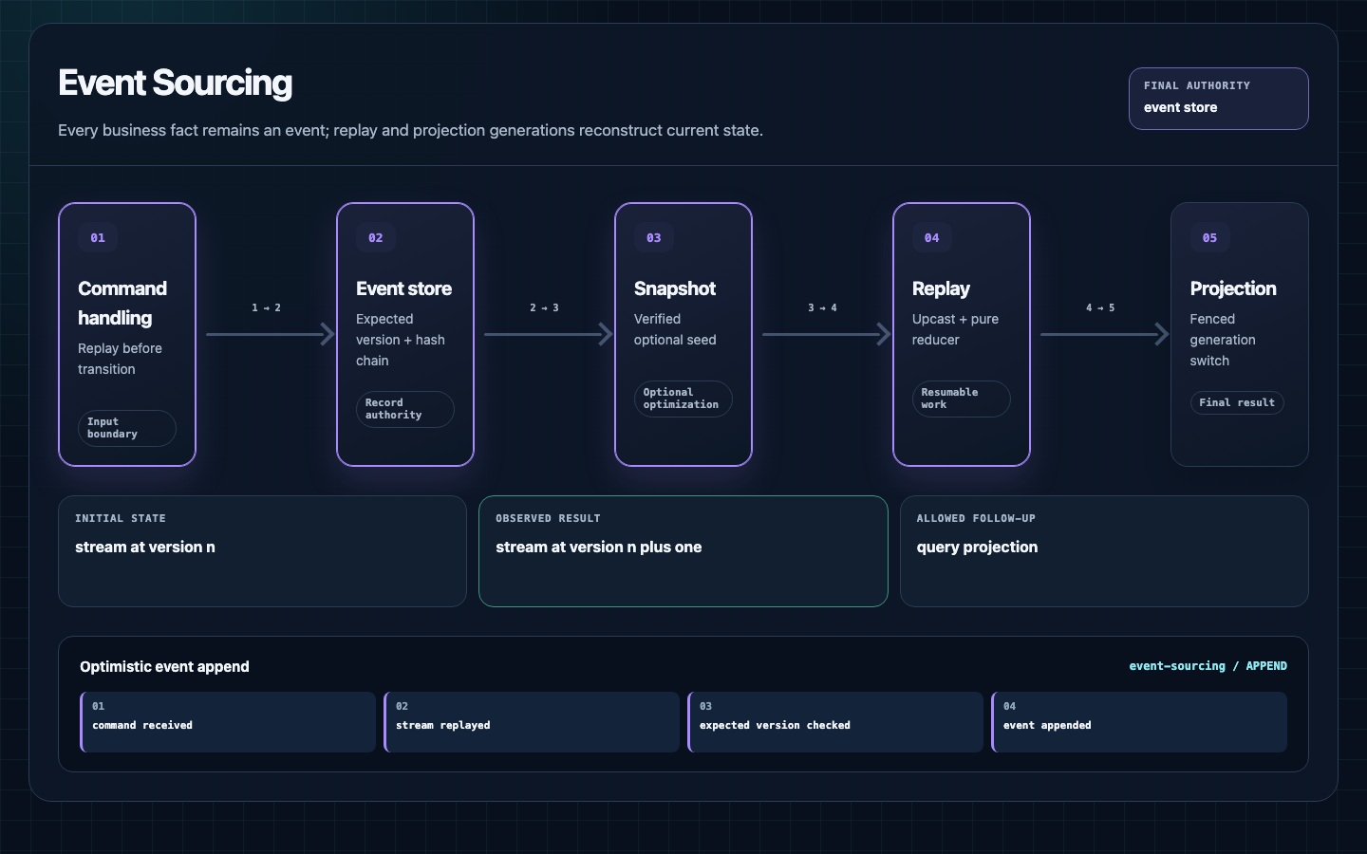Screen dimensions: 1367x854
Task: Click the subtitle about replay and projection generations
Action: [x=410, y=130]
